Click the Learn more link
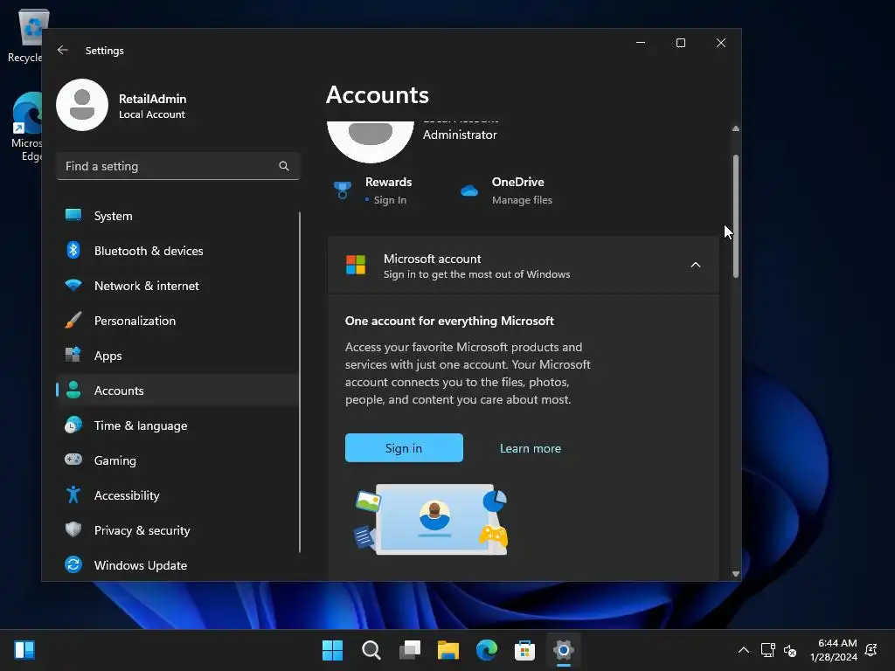The image size is (895, 671). [531, 448]
